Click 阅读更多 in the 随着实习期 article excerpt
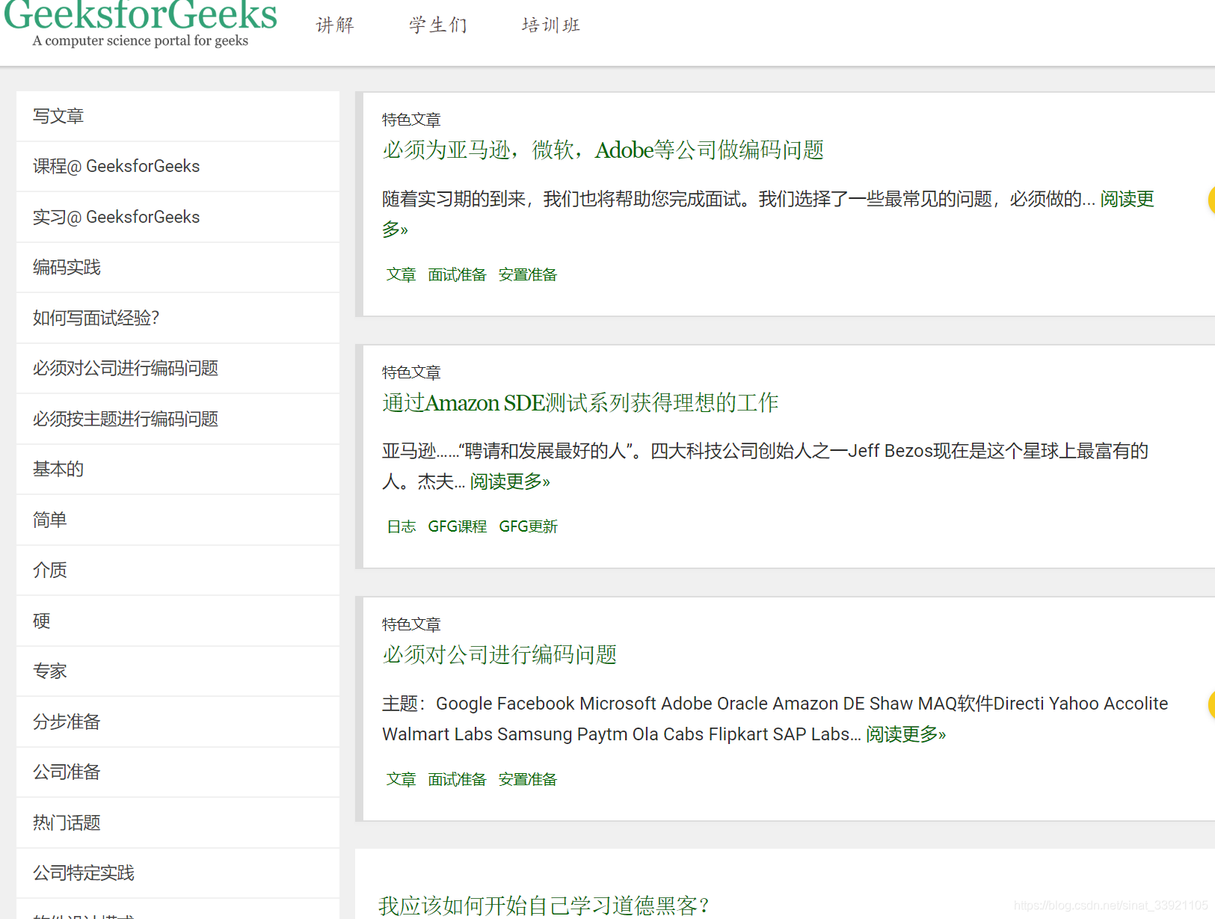 [x=1127, y=199]
